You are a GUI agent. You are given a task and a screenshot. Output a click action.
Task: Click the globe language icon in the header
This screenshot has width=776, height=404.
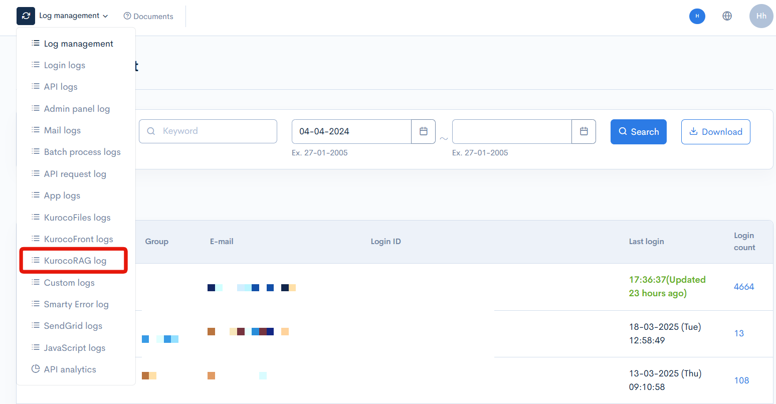coord(727,16)
